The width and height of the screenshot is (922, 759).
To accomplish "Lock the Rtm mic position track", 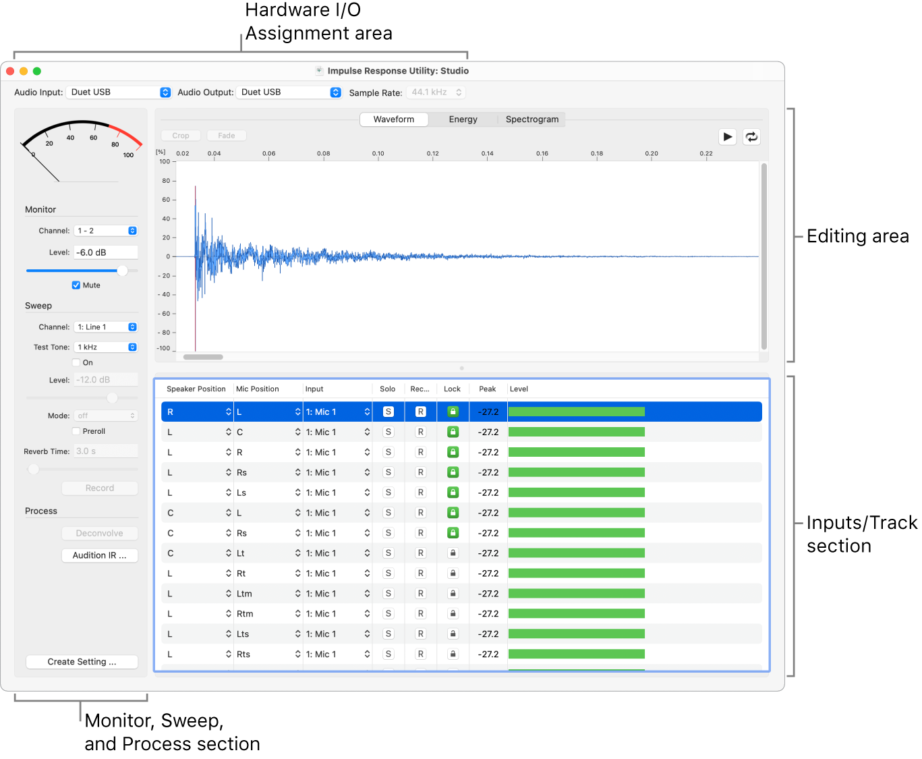I will tap(453, 614).
